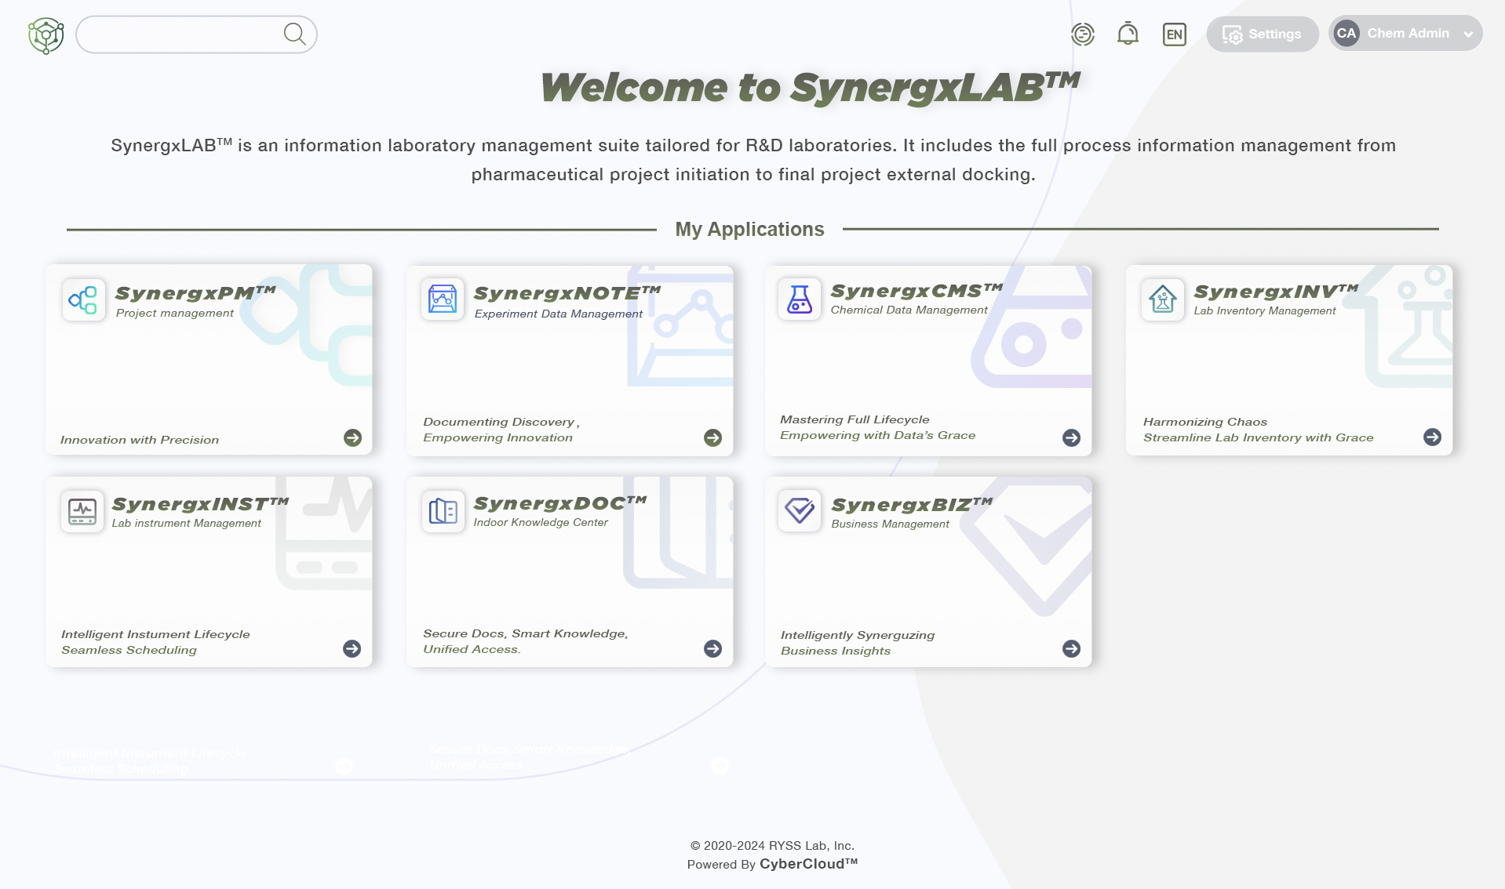Image resolution: width=1505 pixels, height=889 pixels.
Task: Click the SynergxBIZ card title
Action: click(912, 505)
